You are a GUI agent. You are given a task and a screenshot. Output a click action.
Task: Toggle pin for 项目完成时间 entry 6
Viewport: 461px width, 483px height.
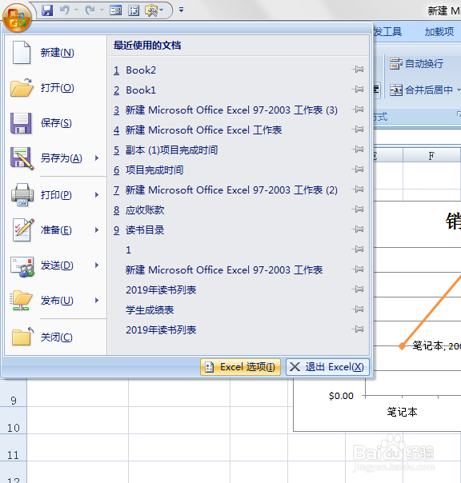pos(358,169)
